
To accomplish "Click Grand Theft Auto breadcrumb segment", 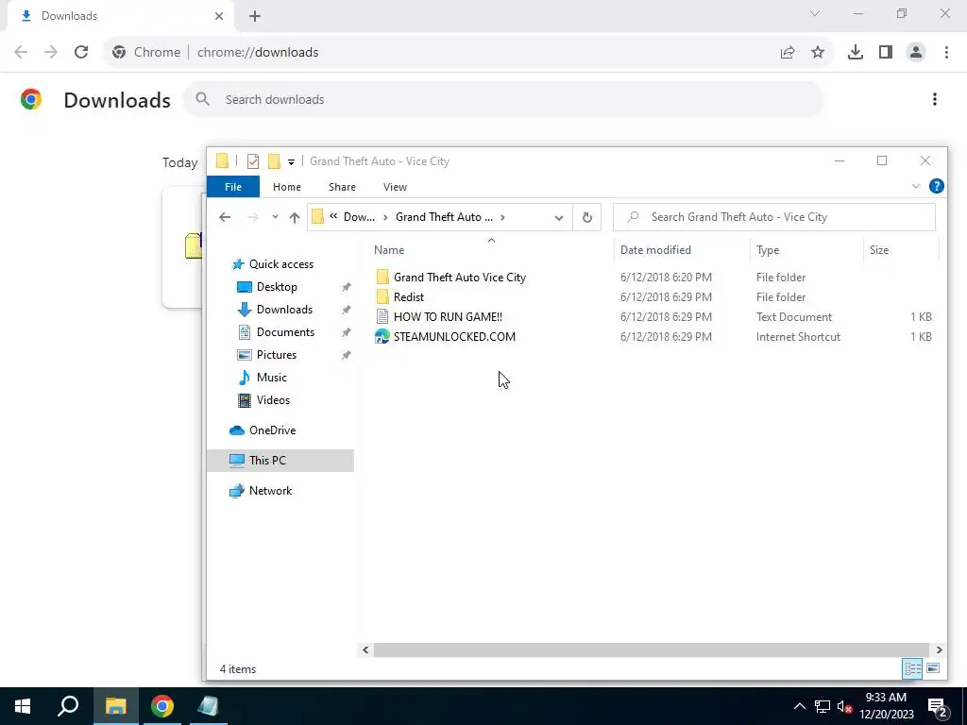I will (x=444, y=217).
